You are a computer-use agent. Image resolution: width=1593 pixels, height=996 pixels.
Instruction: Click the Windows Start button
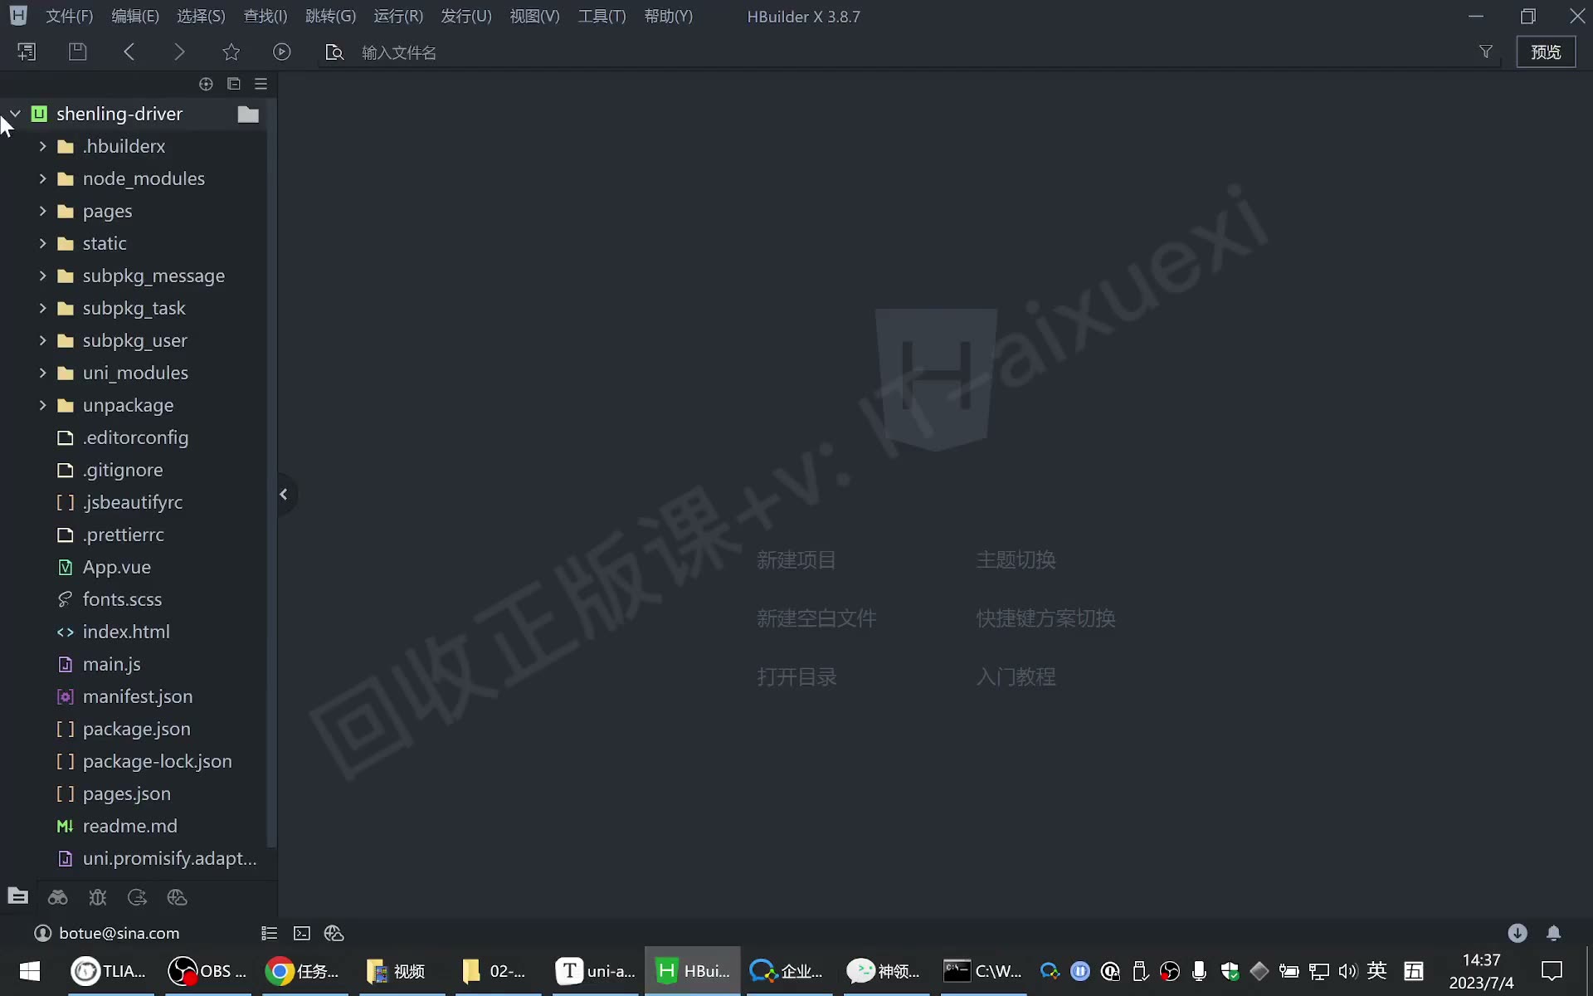pos(30,971)
